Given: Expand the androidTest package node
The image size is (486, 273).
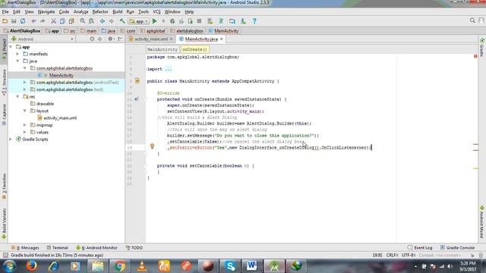Looking at the screenshot, I should 25,83.
